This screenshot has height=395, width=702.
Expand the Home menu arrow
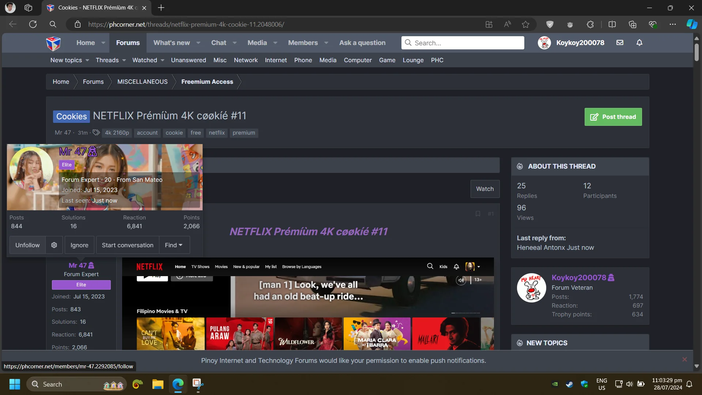pyautogui.click(x=103, y=43)
